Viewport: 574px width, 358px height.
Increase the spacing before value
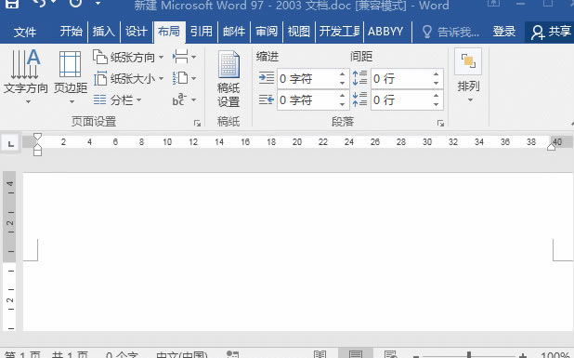(x=436, y=74)
